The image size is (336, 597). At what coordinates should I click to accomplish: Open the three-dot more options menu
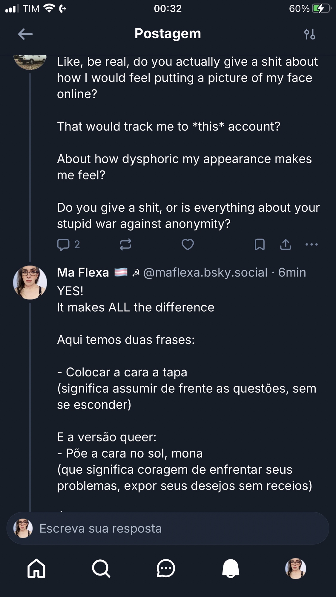pos(312,244)
